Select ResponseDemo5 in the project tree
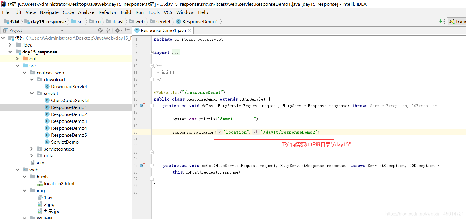The height and width of the screenshot is (219, 466). (x=69, y=135)
